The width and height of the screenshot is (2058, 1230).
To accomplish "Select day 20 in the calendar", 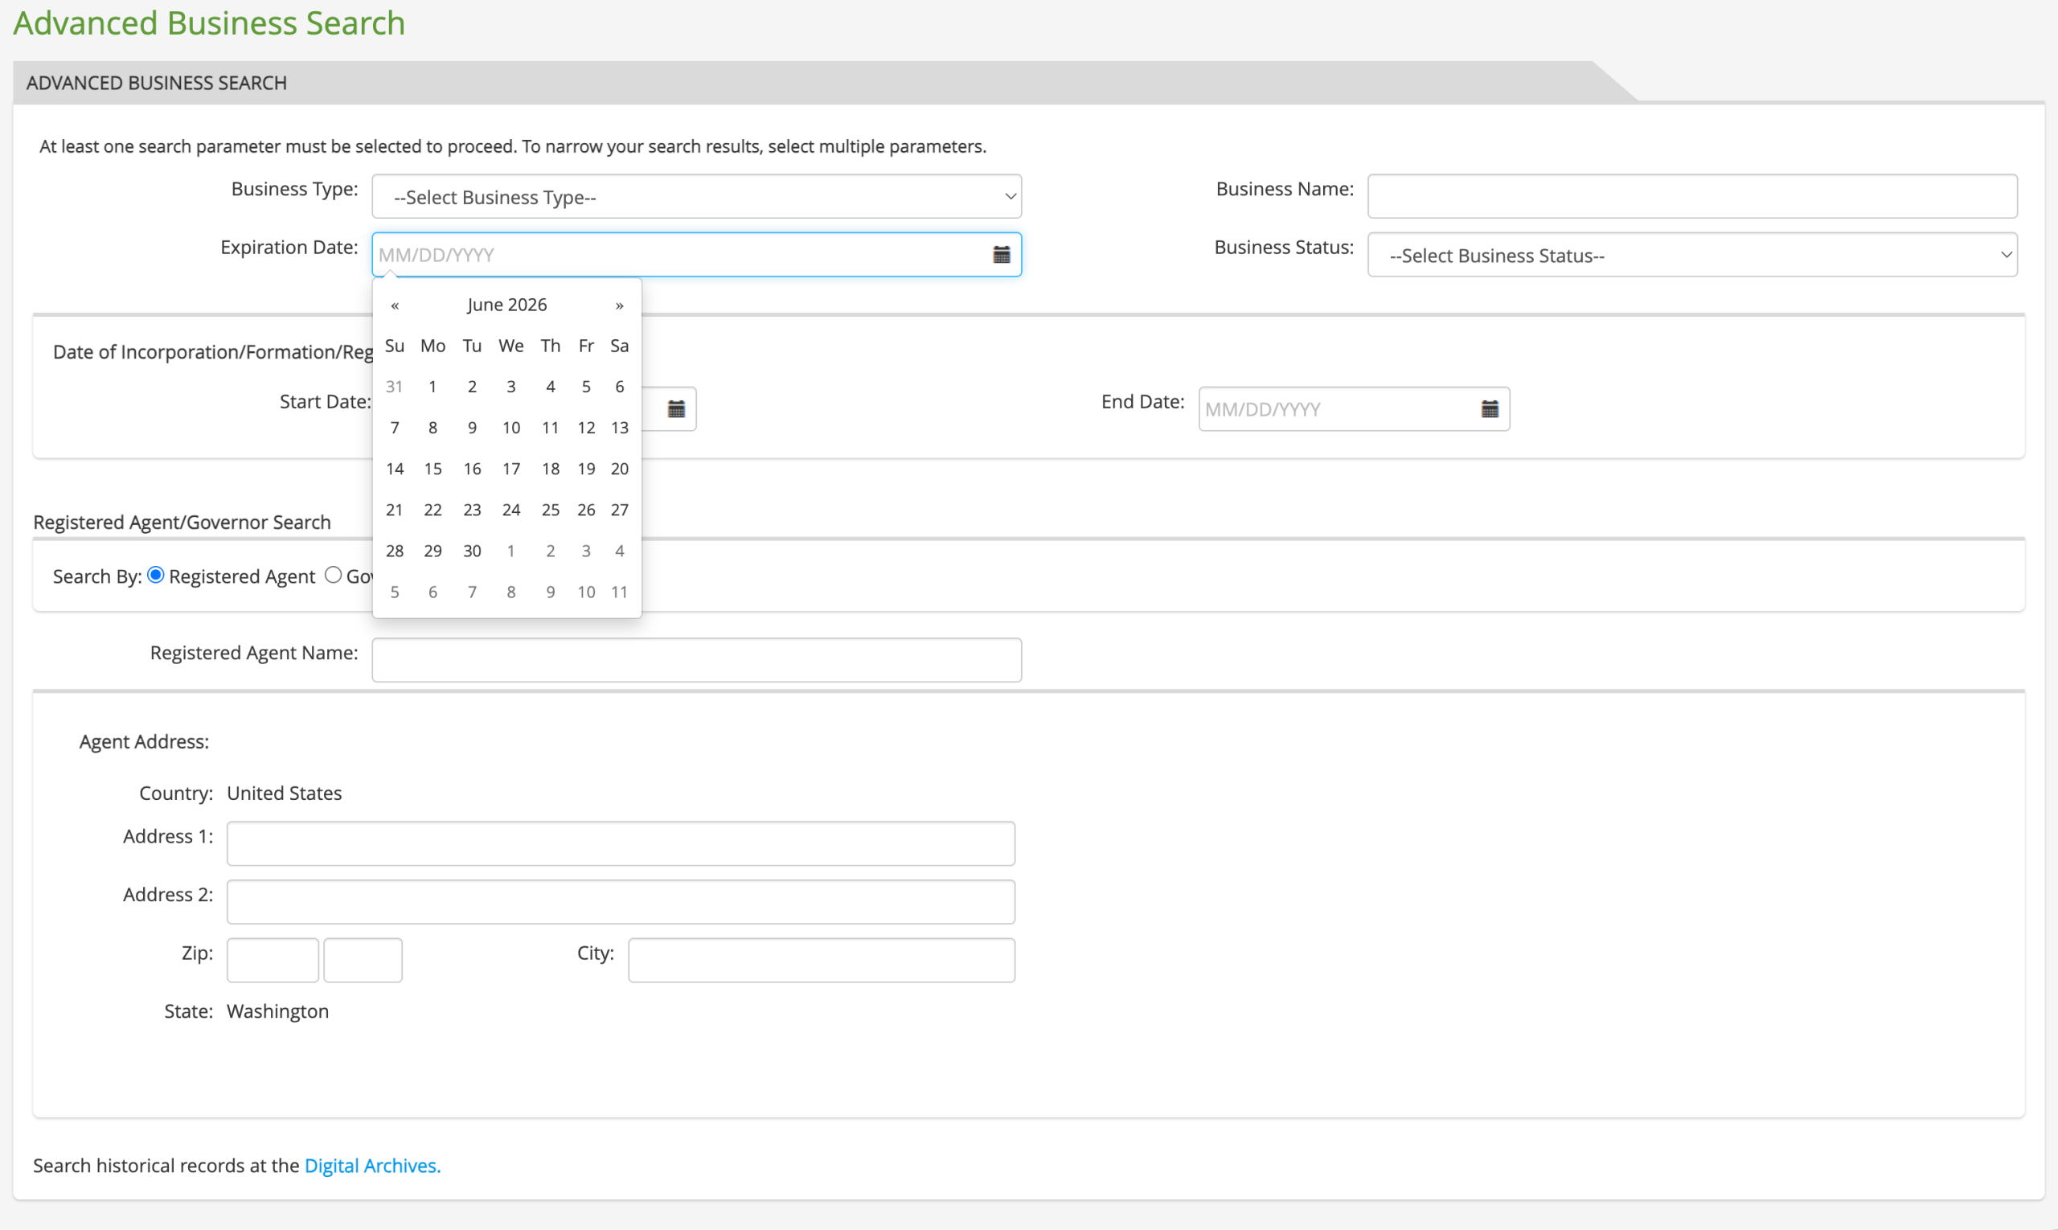I will [x=619, y=469].
